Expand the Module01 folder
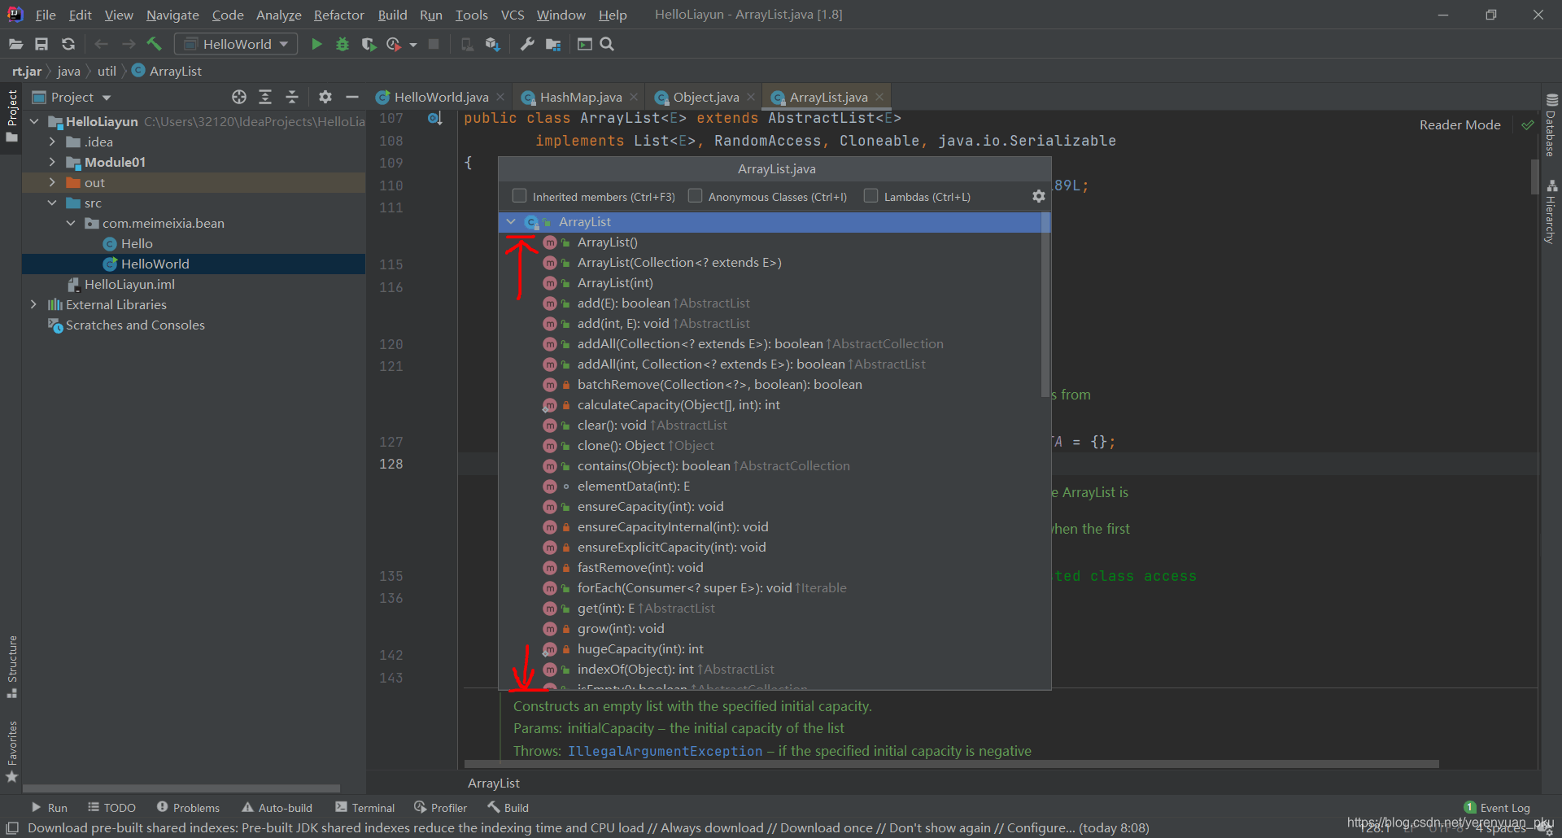 coord(52,162)
